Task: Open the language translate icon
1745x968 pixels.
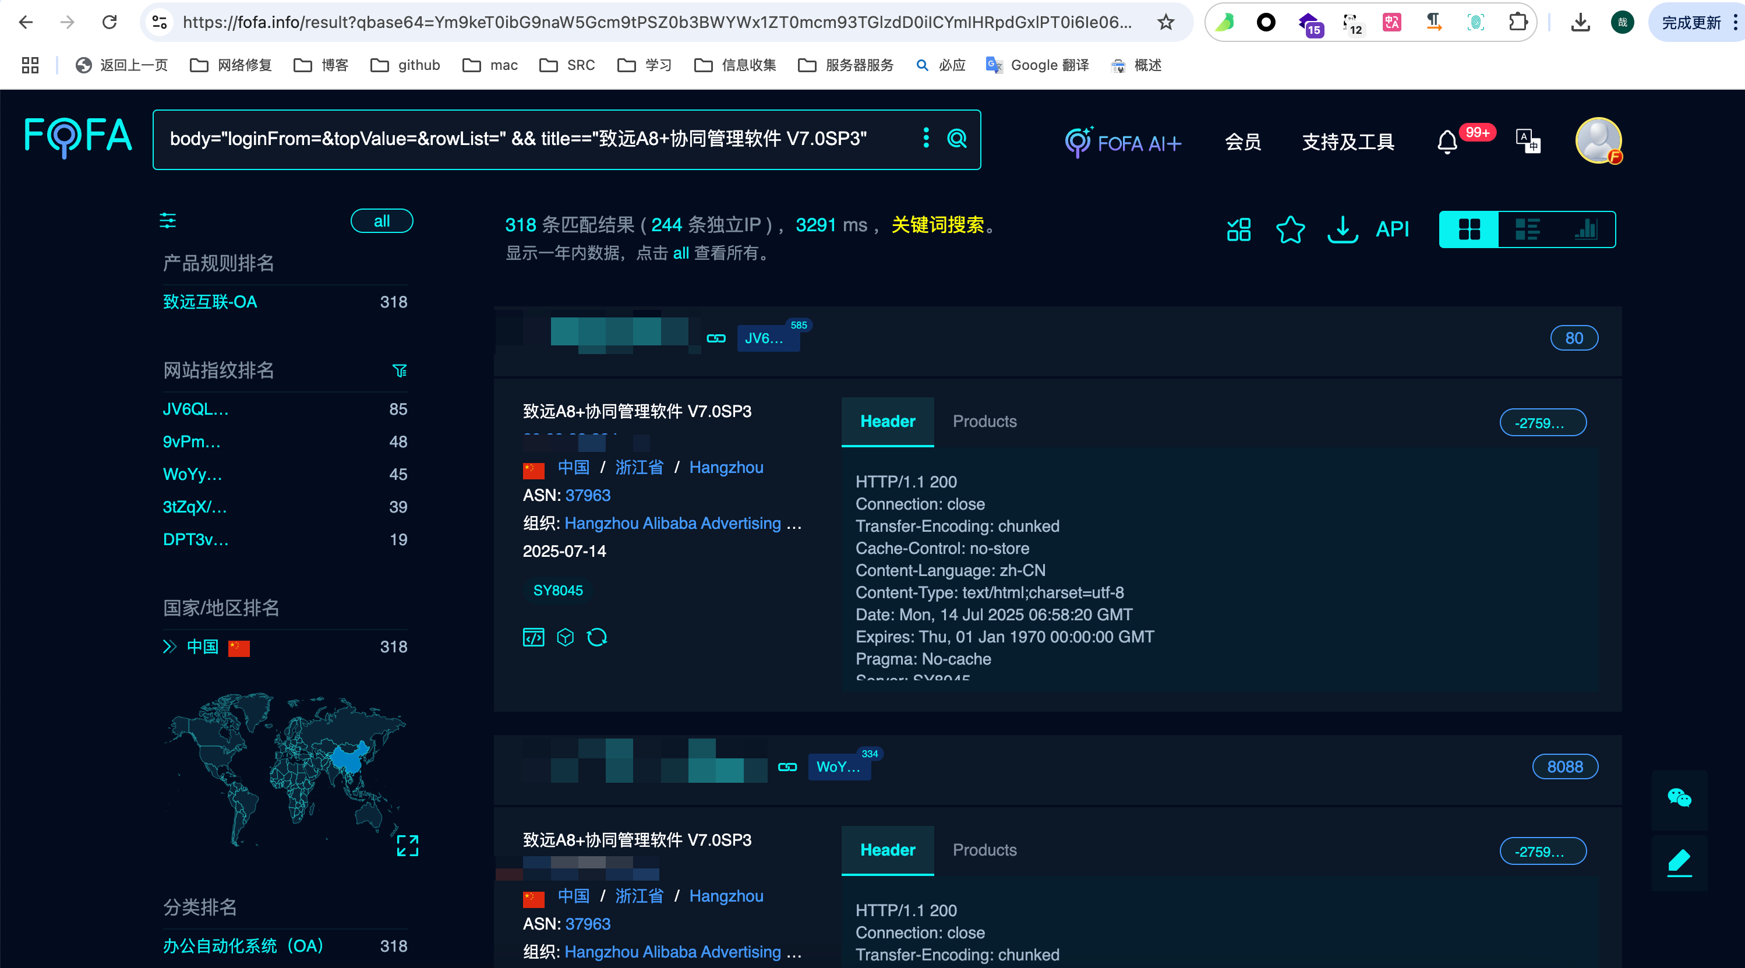Action: 1528,142
